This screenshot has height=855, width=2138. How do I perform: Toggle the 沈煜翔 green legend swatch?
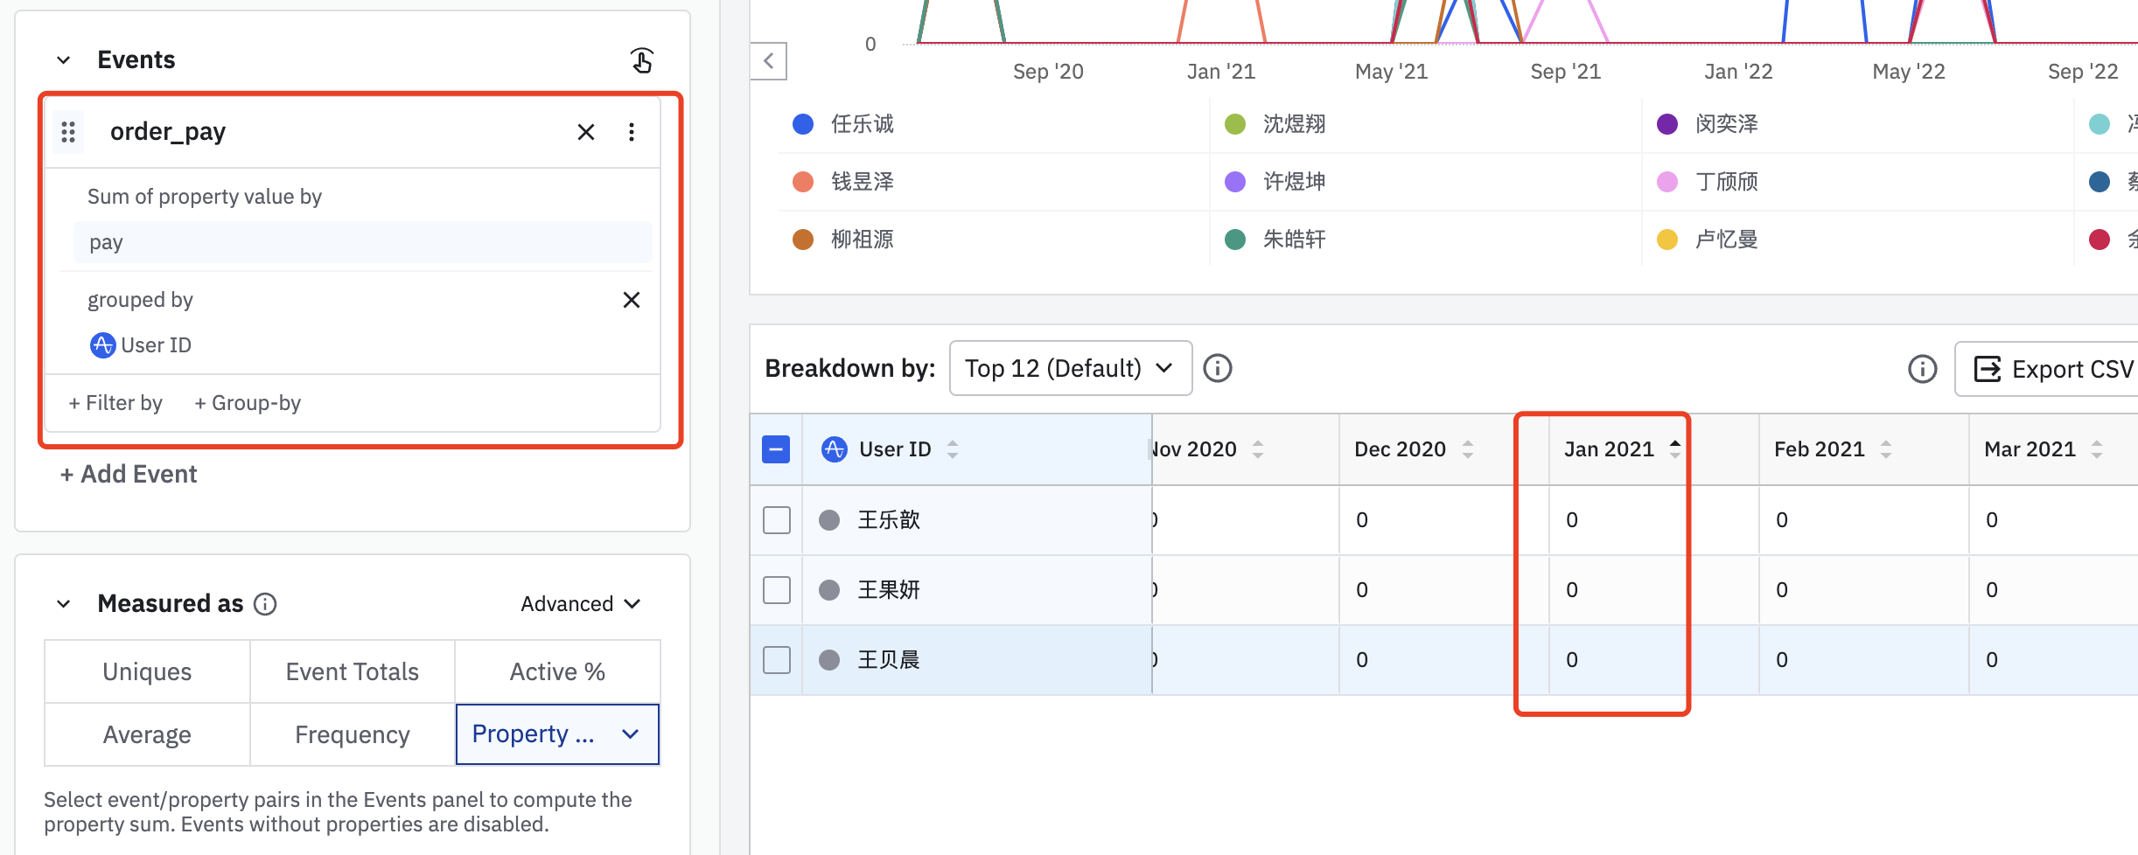(x=1235, y=124)
